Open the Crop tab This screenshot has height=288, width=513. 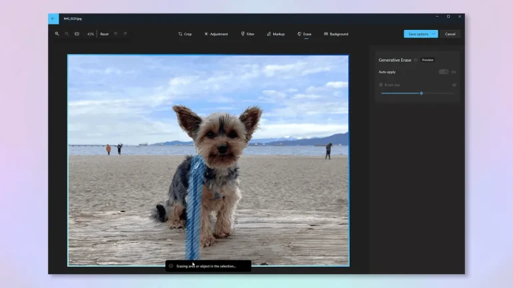tap(185, 34)
